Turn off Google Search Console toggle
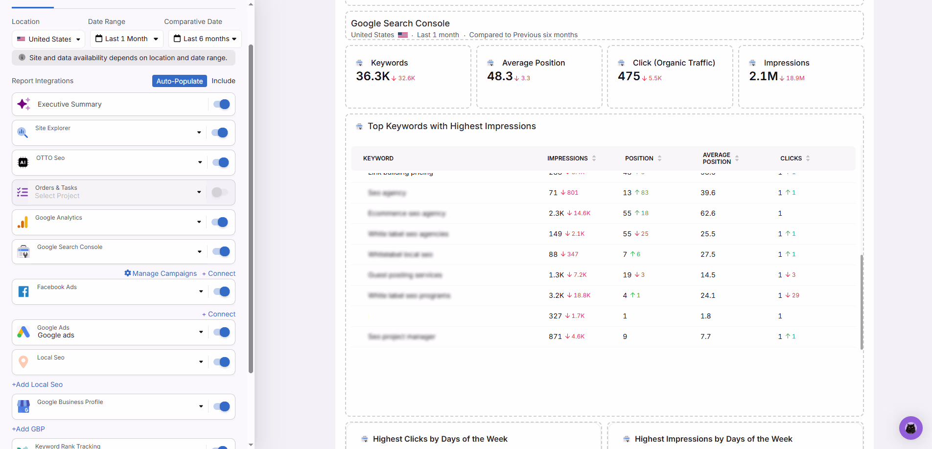Image resolution: width=932 pixels, height=449 pixels. [221, 252]
